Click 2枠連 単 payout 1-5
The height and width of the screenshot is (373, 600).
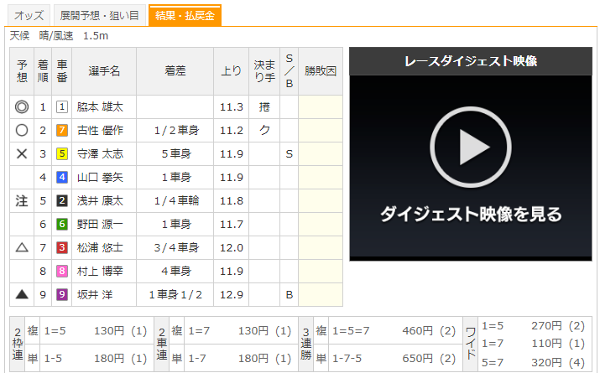pos(97,359)
